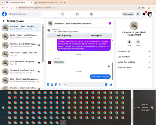
Task: Open Tunners' 2 beds conversation
Action: 21,72
